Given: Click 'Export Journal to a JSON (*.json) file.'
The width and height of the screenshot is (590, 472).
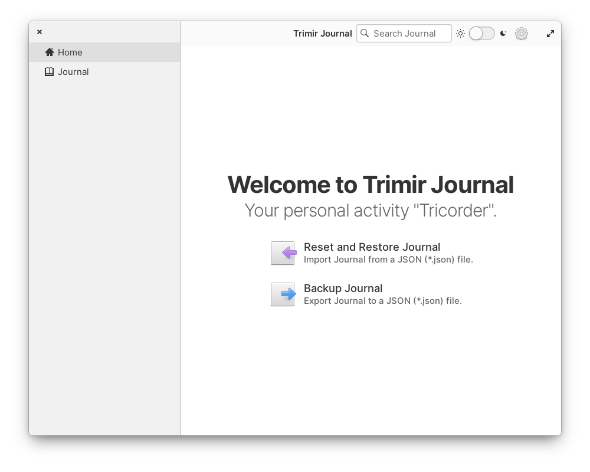Looking at the screenshot, I should point(383,301).
